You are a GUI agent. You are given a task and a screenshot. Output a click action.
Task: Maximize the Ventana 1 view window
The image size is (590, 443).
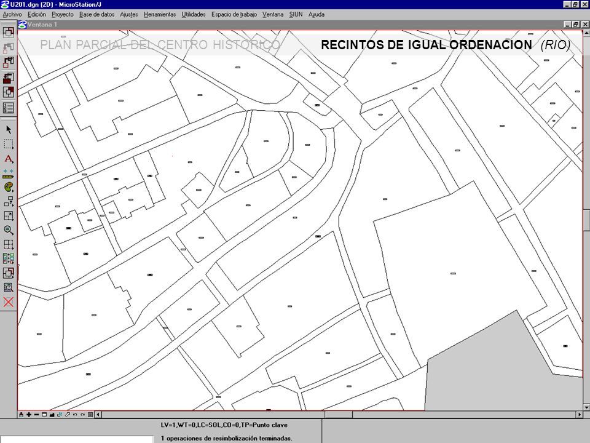click(576, 25)
